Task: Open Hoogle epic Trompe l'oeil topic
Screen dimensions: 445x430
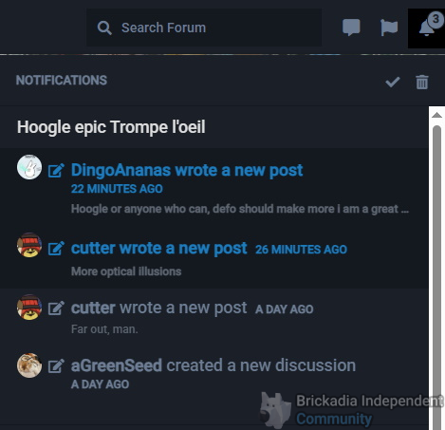Action: click(x=111, y=127)
